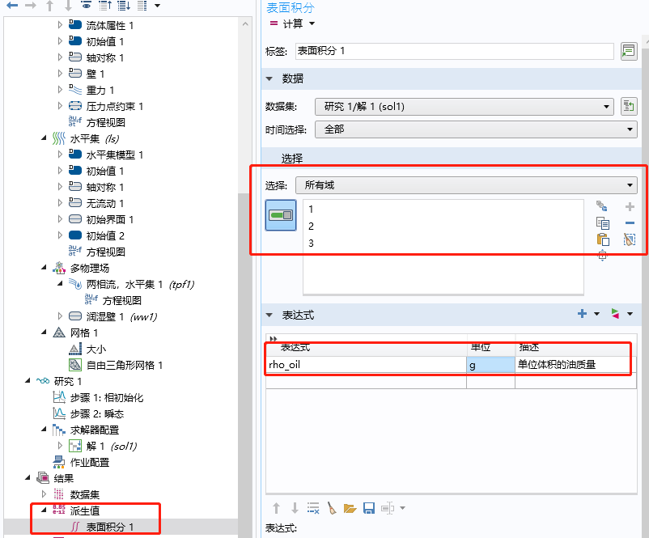Click the clear-selection broom icon
This screenshot has width=649, height=538.
[630, 239]
